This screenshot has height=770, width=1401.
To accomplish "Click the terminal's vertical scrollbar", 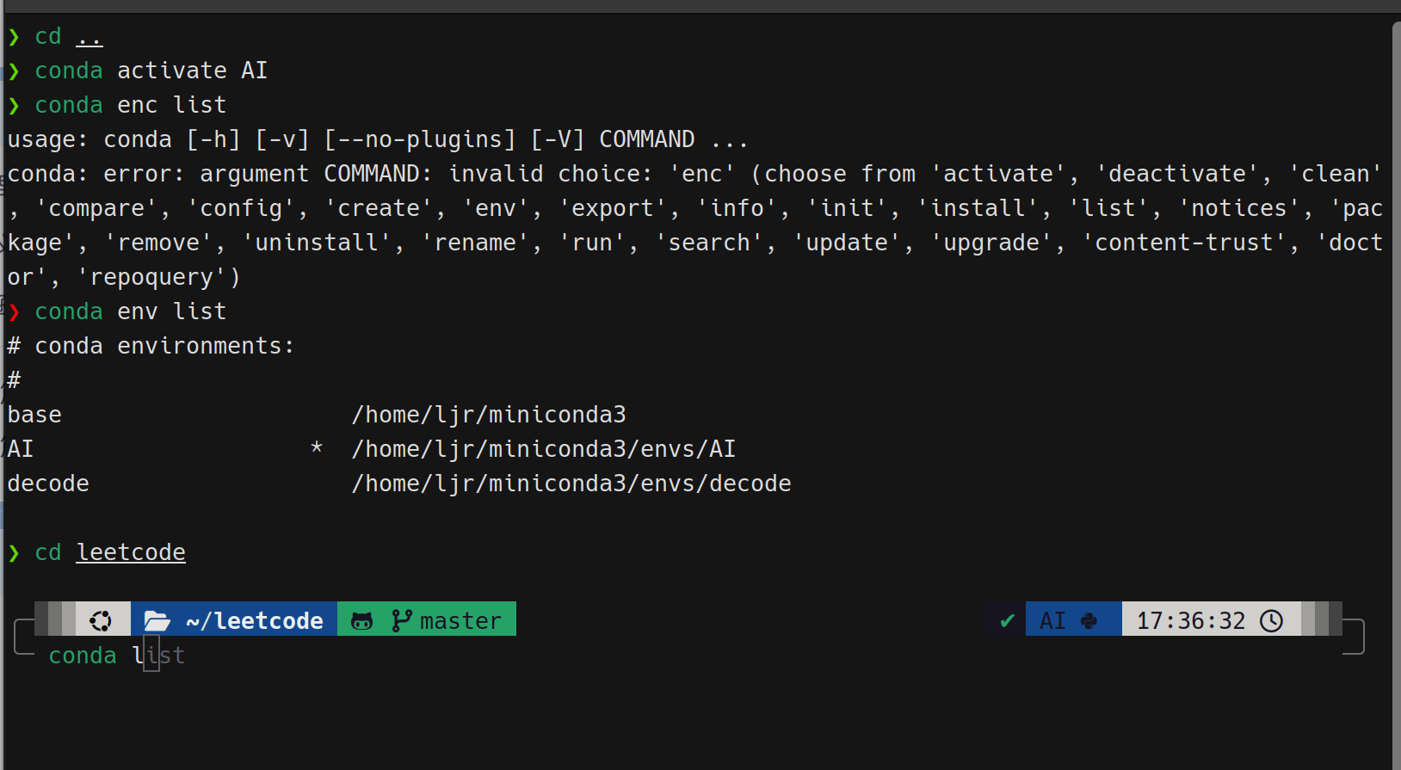I will (1396, 396).
